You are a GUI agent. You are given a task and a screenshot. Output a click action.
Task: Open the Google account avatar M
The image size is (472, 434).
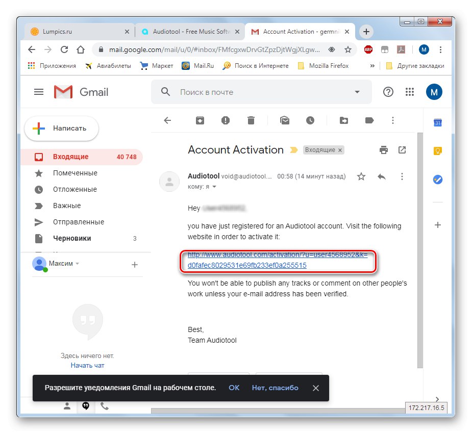434,92
